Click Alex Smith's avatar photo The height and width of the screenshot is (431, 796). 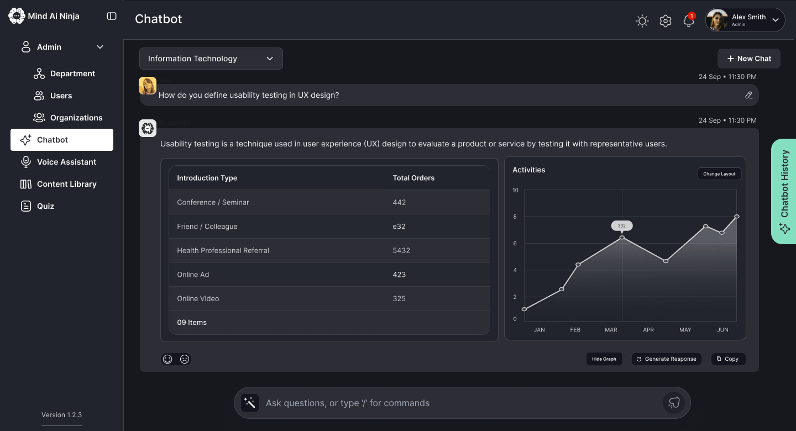(x=718, y=20)
